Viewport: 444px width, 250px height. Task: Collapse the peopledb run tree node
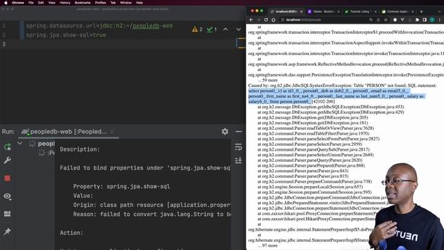(20, 144)
